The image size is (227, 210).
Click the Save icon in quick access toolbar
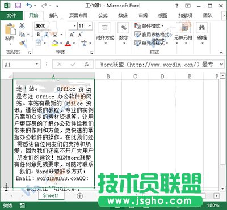click(x=18, y=6)
